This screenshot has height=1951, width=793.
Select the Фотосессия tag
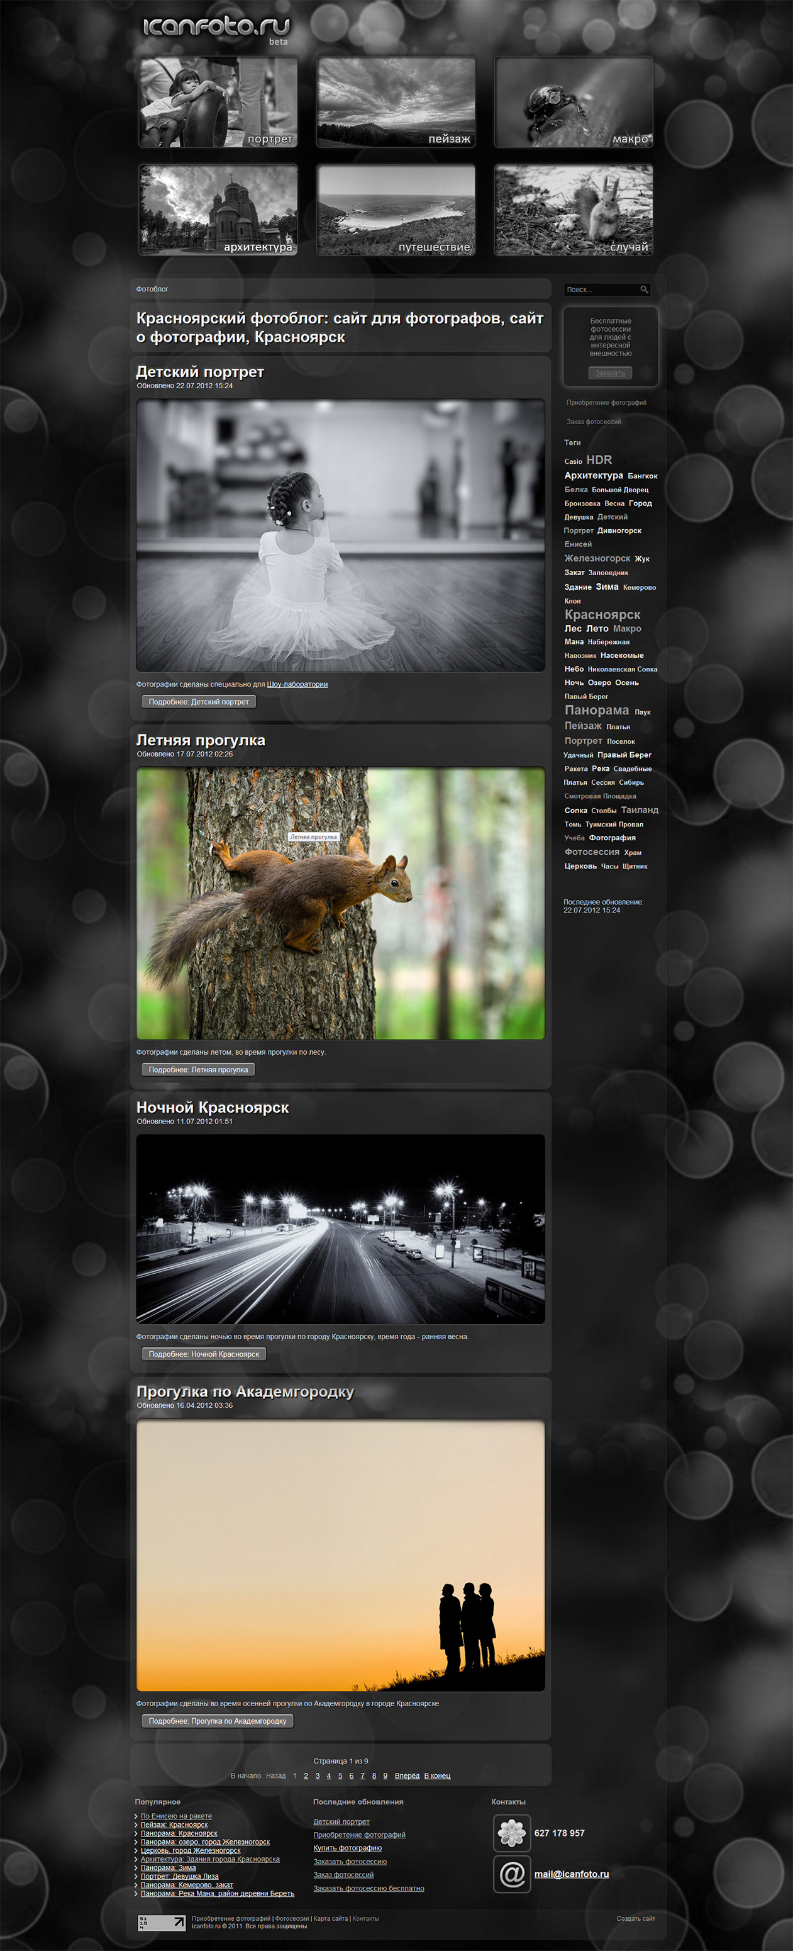pyautogui.click(x=592, y=852)
